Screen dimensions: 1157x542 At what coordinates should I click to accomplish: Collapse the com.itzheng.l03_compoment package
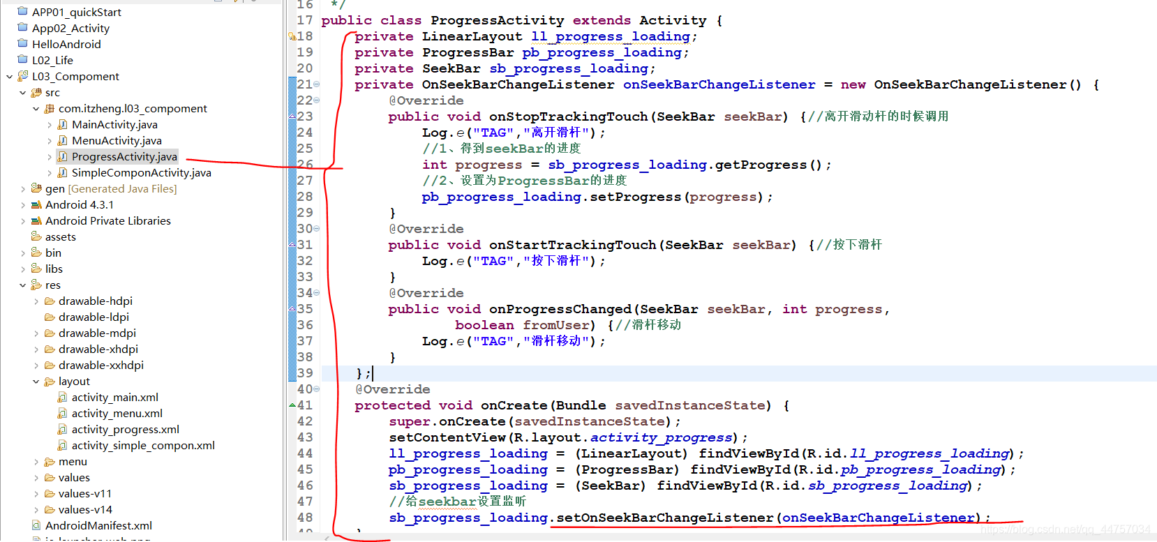point(36,109)
